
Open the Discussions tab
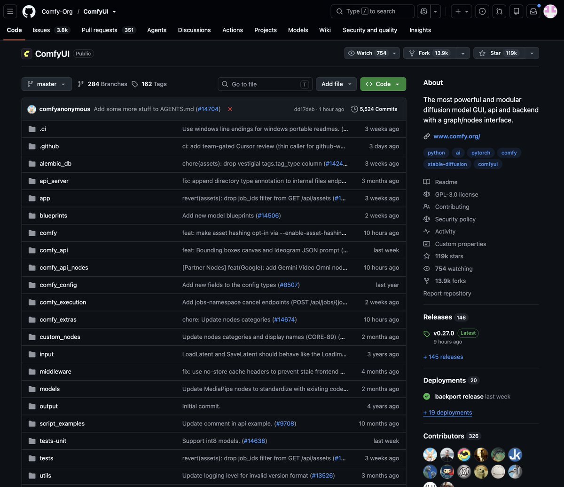(x=194, y=30)
